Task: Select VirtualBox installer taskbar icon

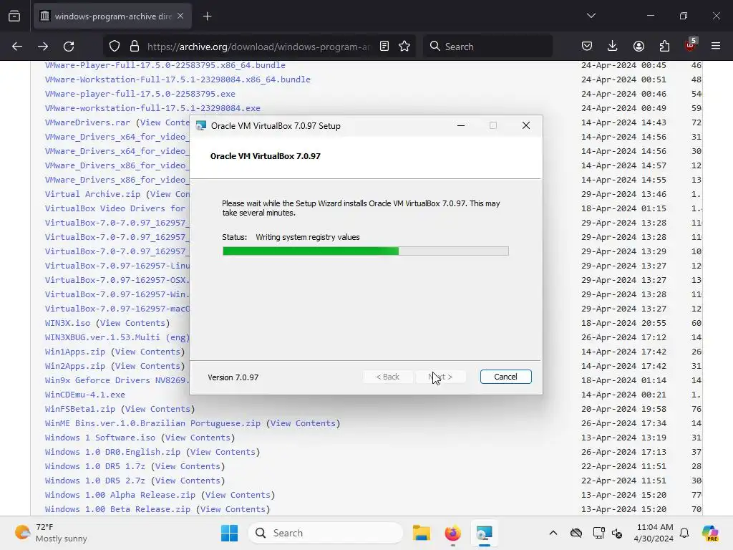Action: (484, 533)
